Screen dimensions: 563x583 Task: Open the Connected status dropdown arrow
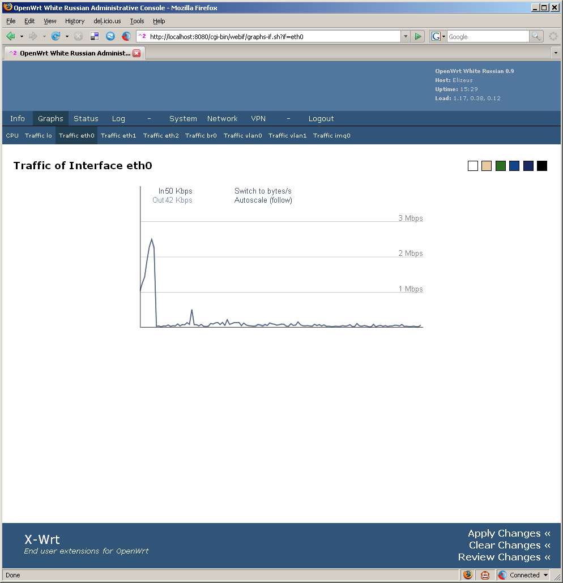(x=545, y=575)
